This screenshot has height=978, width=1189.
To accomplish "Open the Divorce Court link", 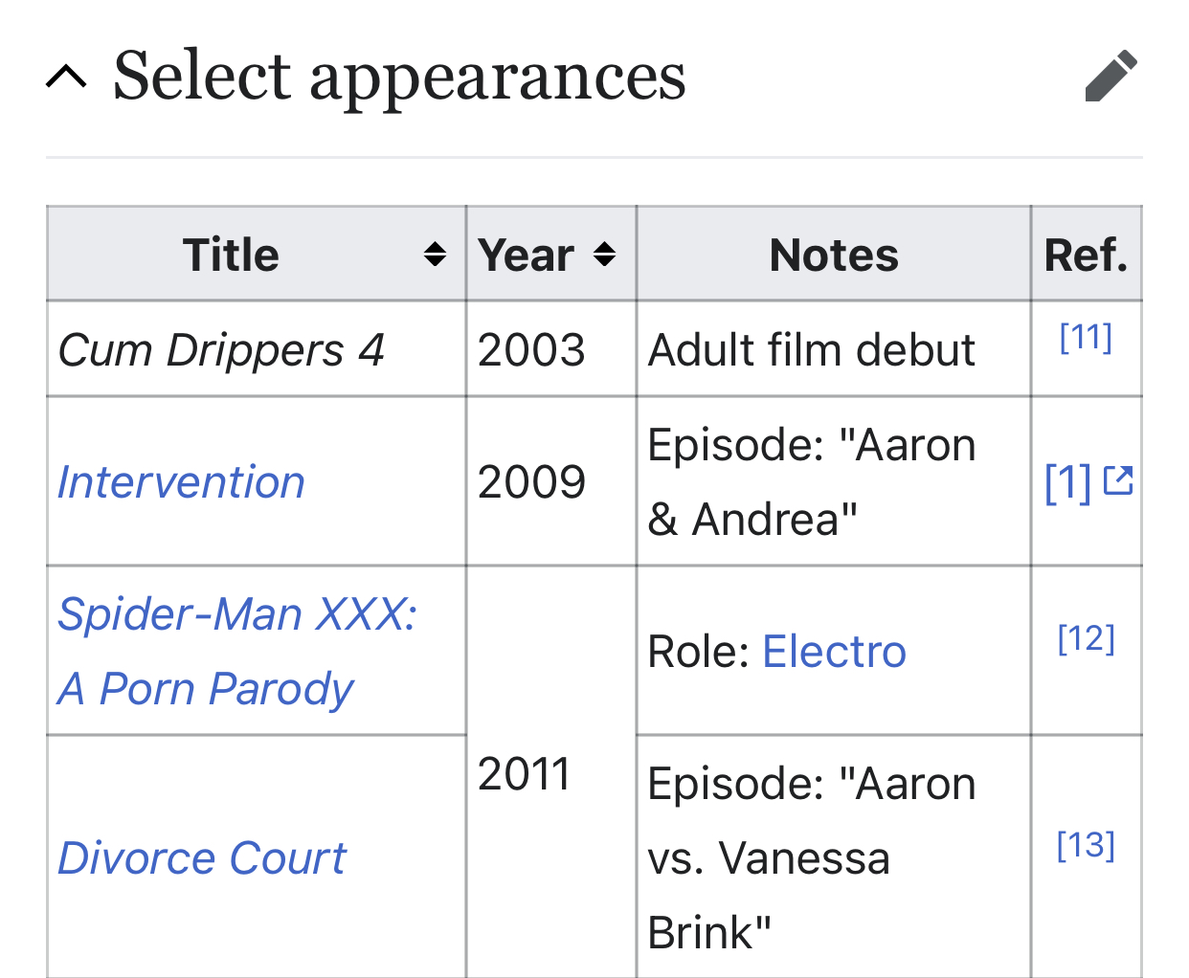I will click(x=202, y=857).
